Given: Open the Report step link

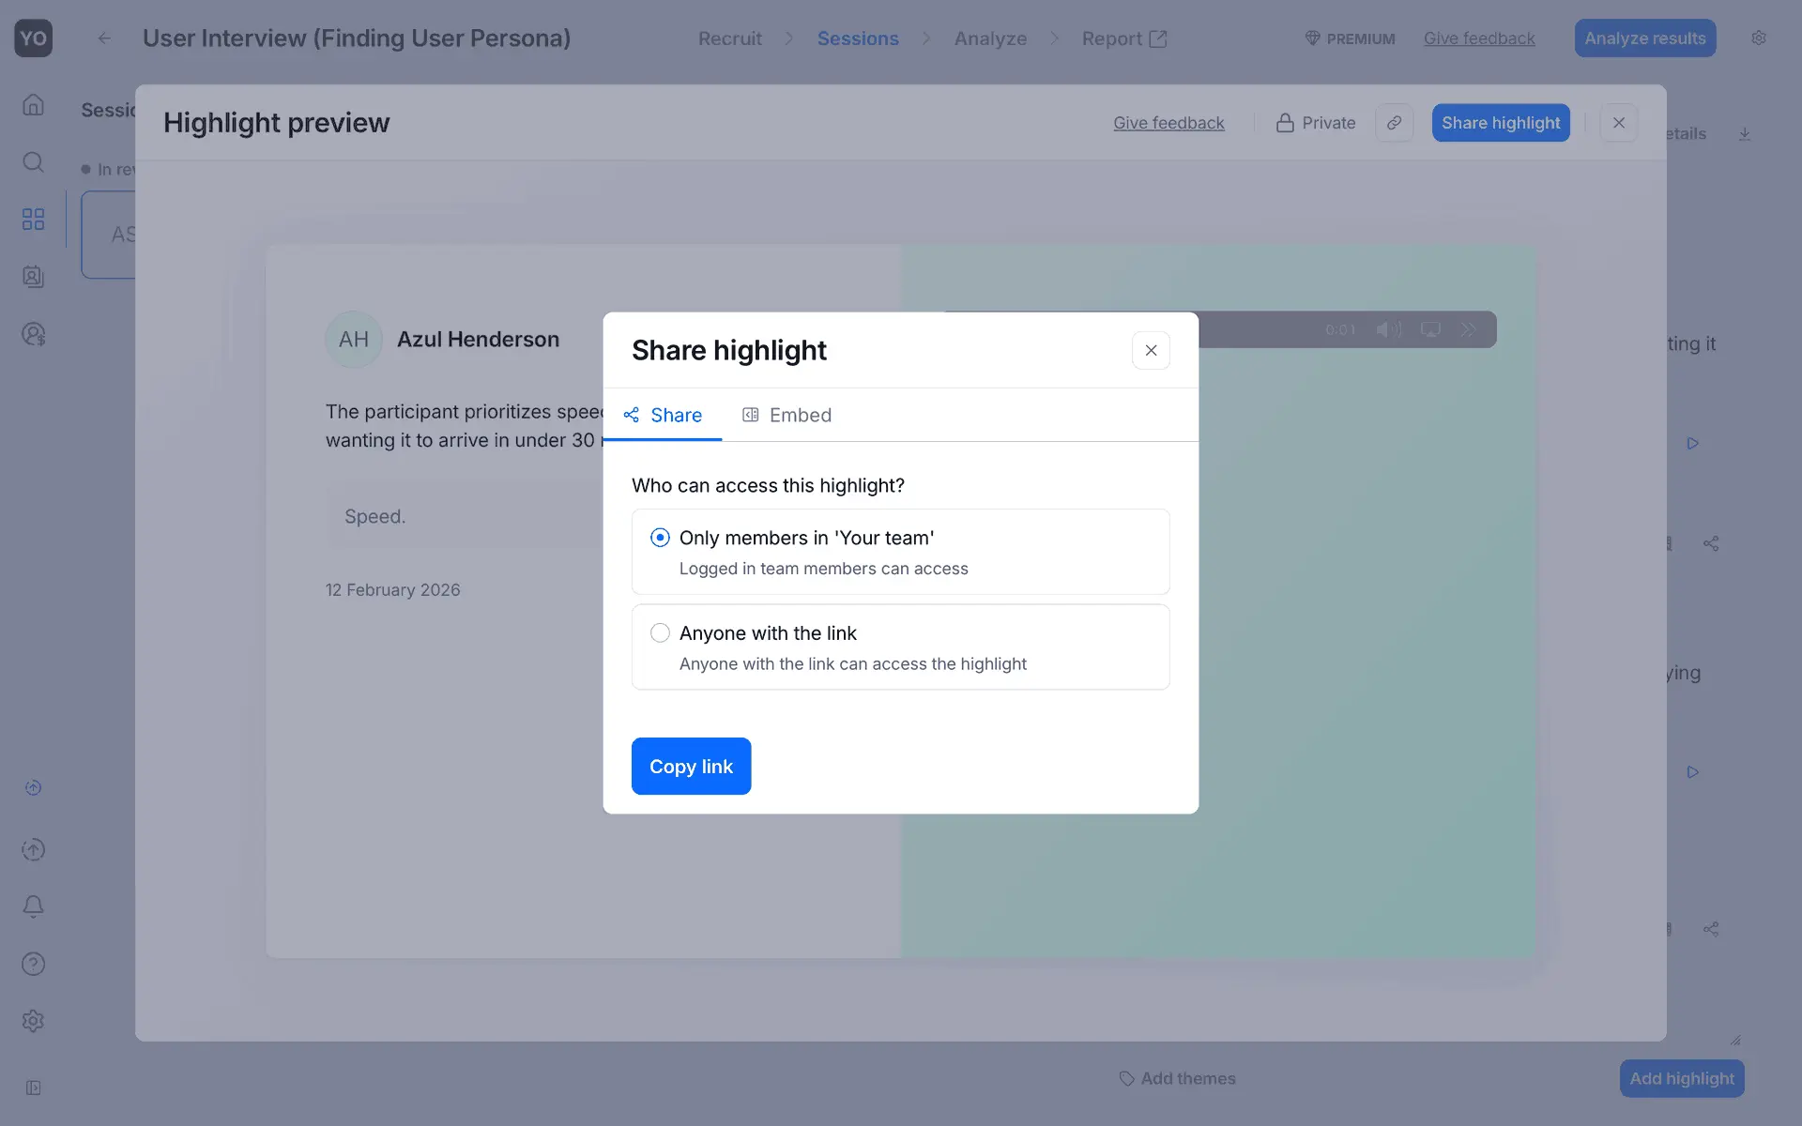Looking at the screenshot, I should (1123, 38).
